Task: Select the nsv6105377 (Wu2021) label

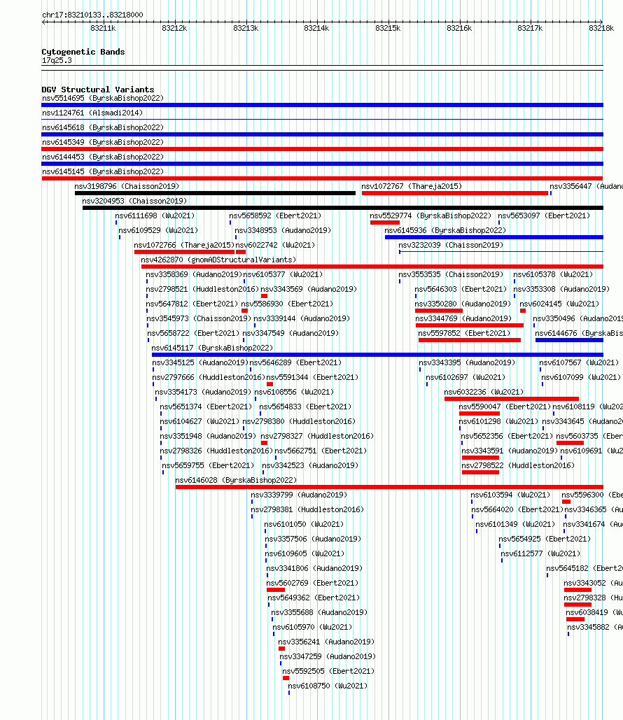Action: pos(283,274)
